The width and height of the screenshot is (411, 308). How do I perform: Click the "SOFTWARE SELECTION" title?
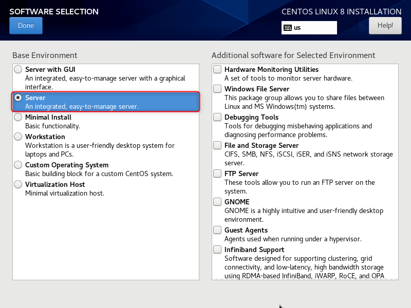pyautogui.click(x=54, y=11)
